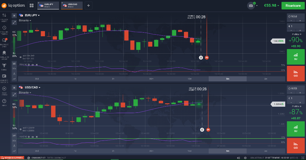This screenshot has height=160, width=306.
Task: Click the EUR/JPY € 1 amount field
Action: click(x=296, y=26)
